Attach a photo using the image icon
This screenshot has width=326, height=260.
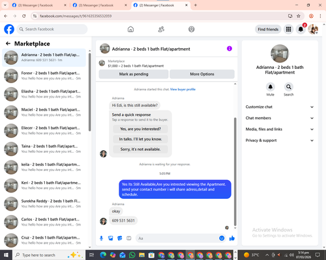click(111, 239)
